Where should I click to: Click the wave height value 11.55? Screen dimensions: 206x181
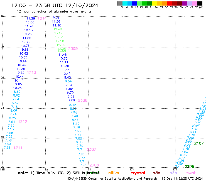tap(27, 38)
